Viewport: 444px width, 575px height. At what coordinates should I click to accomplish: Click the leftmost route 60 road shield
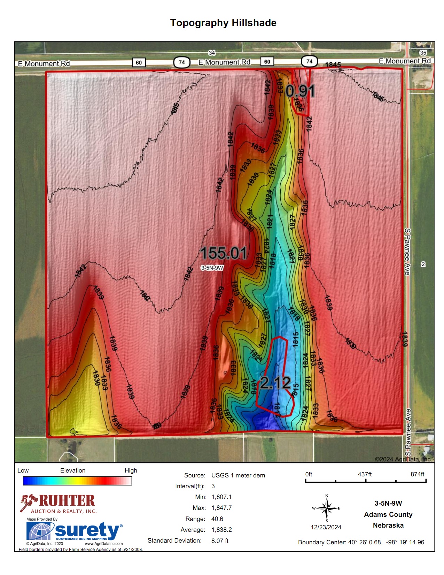pos(139,62)
